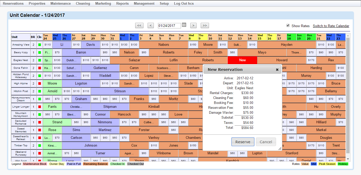Click Amazing View's green cleaning status icon
361x175 pixels.
pos(39,44)
